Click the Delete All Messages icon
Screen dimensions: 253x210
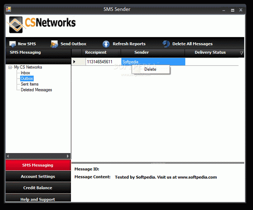166,44
